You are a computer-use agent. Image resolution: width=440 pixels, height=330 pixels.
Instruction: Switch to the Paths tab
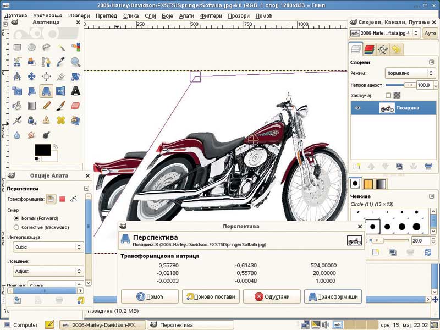tap(382, 50)
